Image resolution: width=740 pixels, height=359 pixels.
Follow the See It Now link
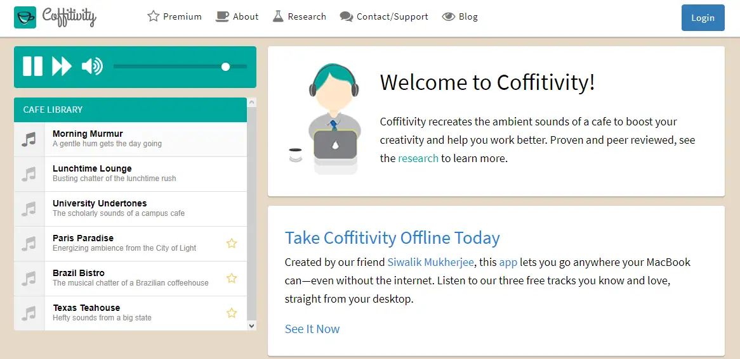tap(312, 329)
